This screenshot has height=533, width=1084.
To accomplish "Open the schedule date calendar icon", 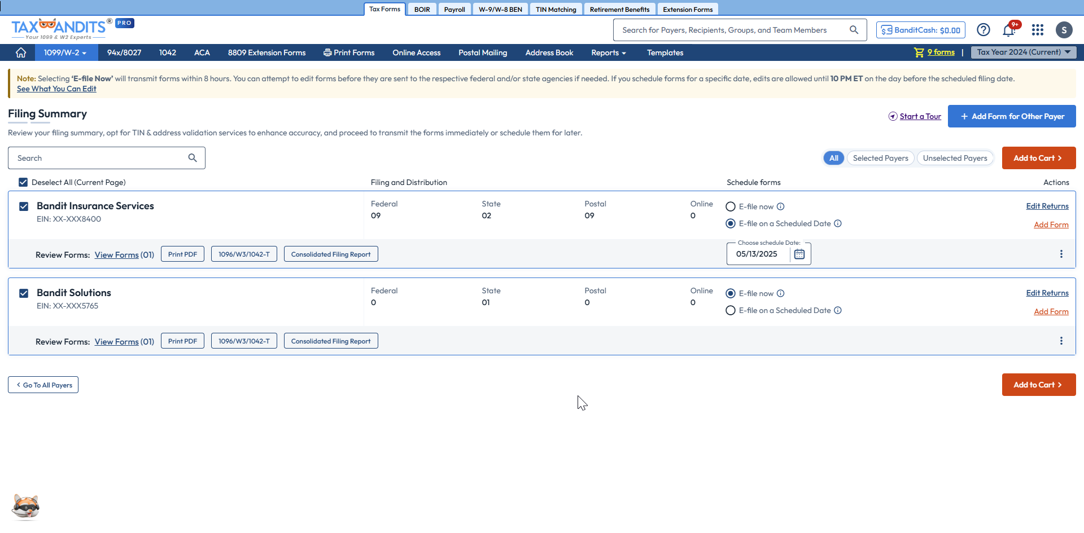I will 799,254.
